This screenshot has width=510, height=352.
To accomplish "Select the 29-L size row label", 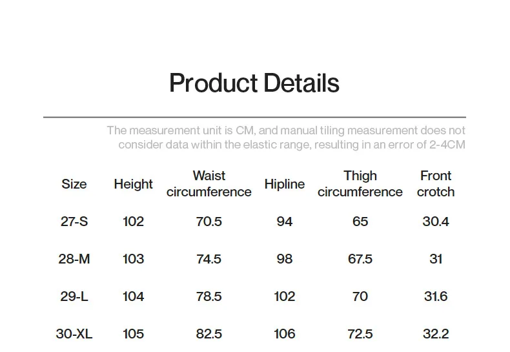I will coord(74,296).
